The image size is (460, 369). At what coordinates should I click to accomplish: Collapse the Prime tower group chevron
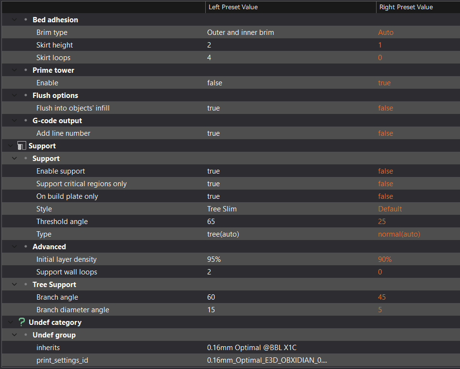tap(14, 70)
